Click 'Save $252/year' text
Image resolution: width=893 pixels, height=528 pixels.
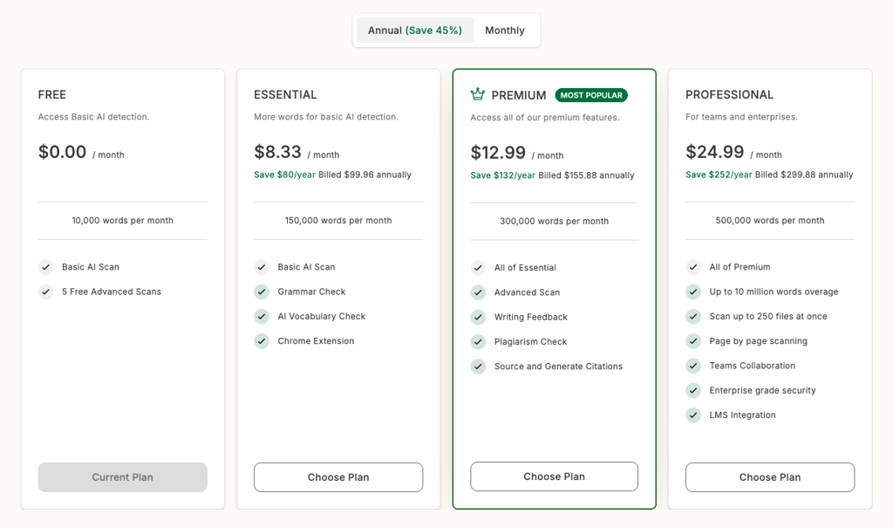(x=719, y=175)
